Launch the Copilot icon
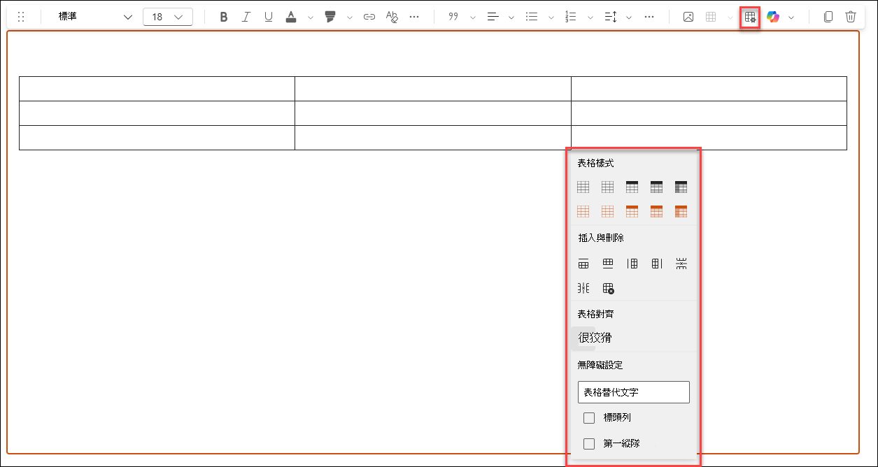 click(773, 17)
